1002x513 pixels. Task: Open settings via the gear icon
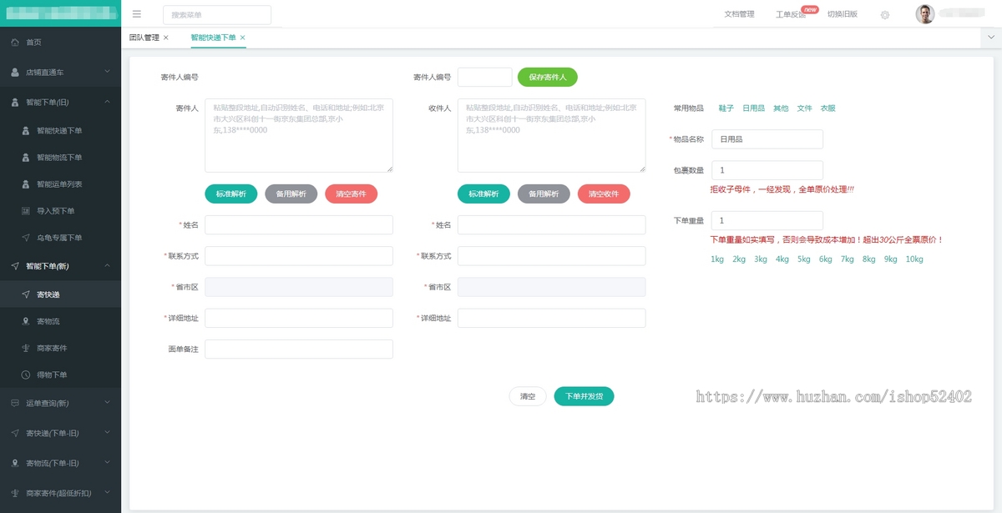(885, 15)
